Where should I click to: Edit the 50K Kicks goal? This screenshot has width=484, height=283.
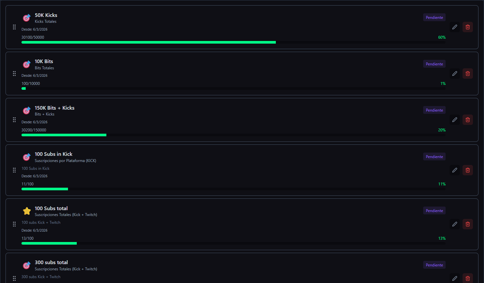coord(454,27)
